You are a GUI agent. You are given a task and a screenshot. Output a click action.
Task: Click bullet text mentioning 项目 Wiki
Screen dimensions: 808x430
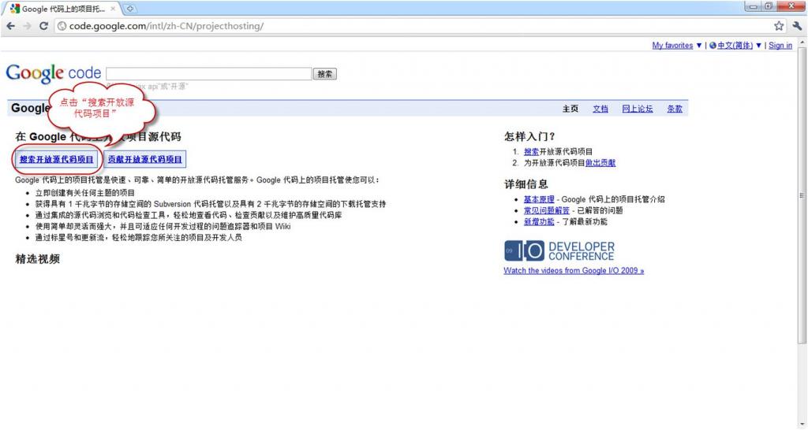(163, 226)
